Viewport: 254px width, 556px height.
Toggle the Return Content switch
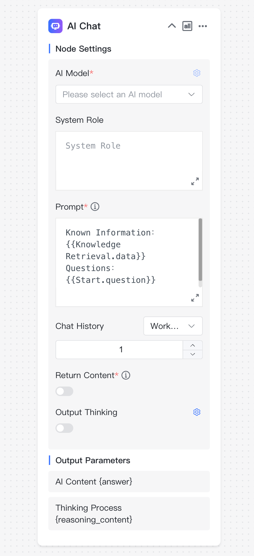pyautogui.click(x=65, y=391)
